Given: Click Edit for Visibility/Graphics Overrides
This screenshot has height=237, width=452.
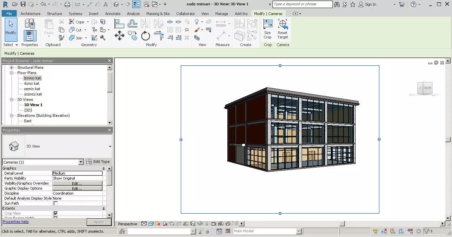Looking at the screenshot, I should [77, 184].
